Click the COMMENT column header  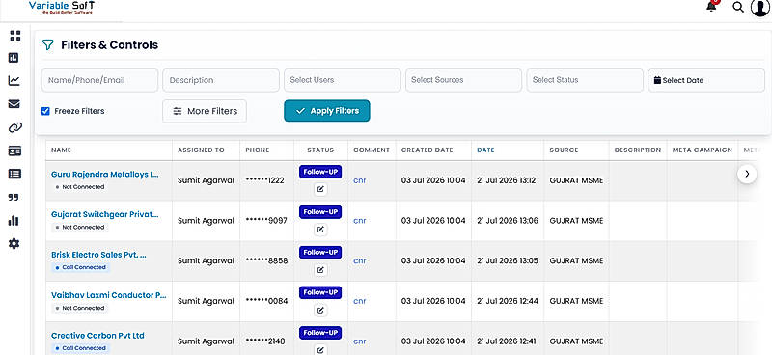[372, 150]
